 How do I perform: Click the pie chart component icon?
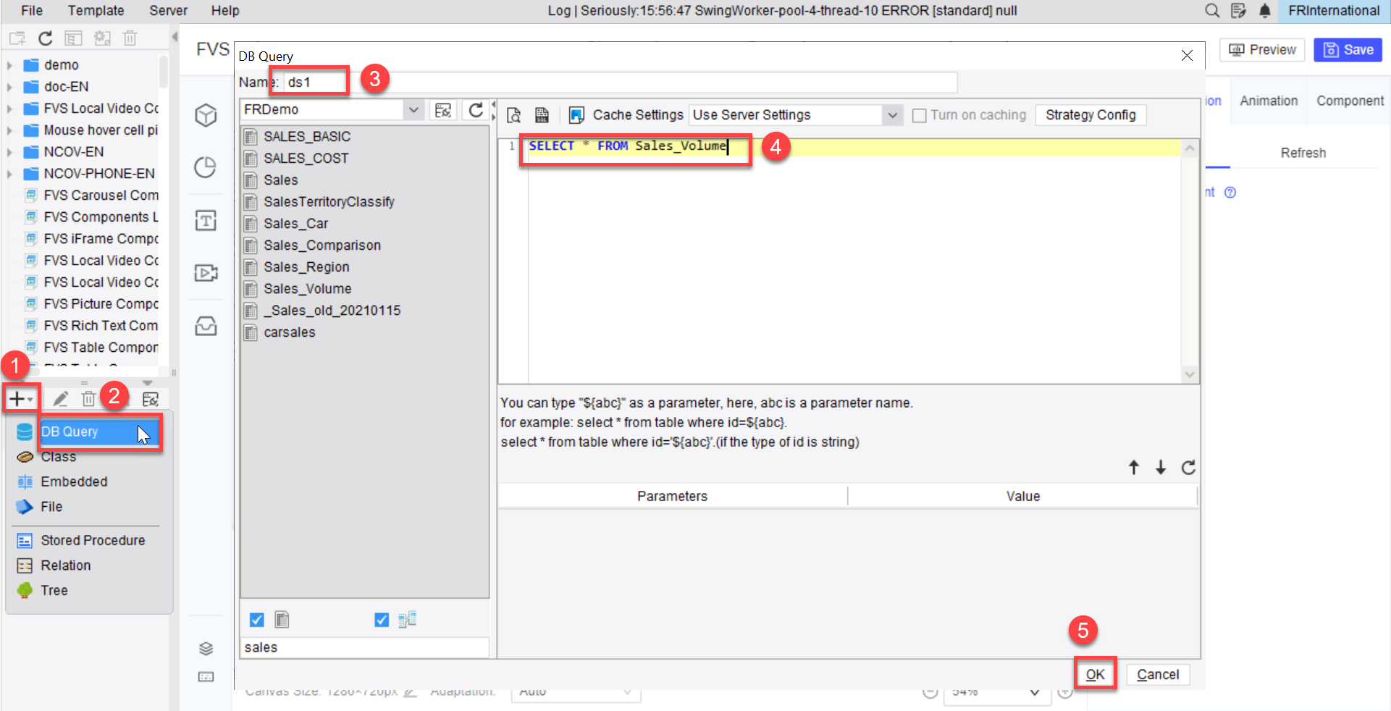click(206, 167)
